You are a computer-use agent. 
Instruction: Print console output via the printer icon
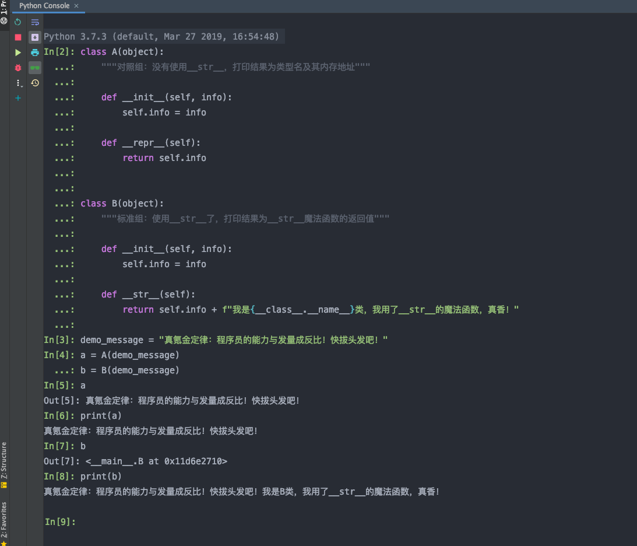point(35,51)
